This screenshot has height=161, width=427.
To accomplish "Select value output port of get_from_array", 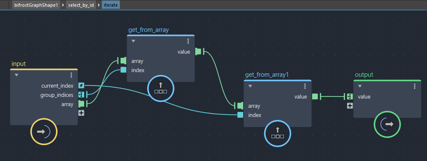I will pyautogui.click(x=198, y=52).
